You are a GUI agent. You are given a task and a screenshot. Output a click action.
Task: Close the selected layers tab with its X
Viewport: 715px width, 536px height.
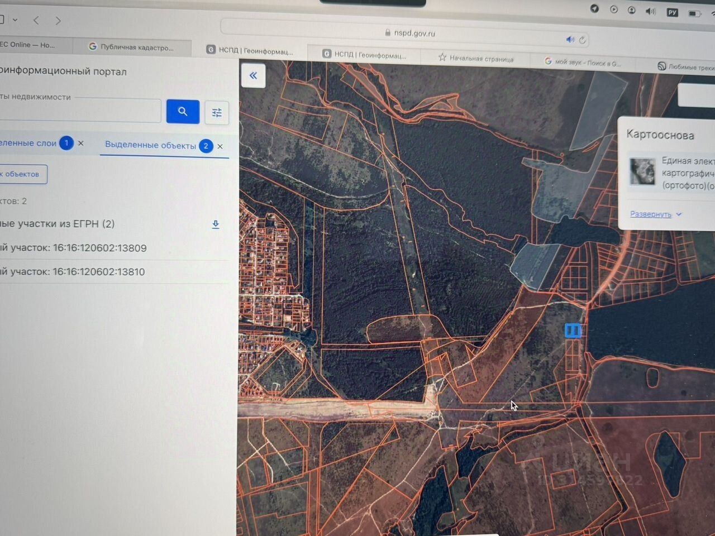tap(81, 143)
